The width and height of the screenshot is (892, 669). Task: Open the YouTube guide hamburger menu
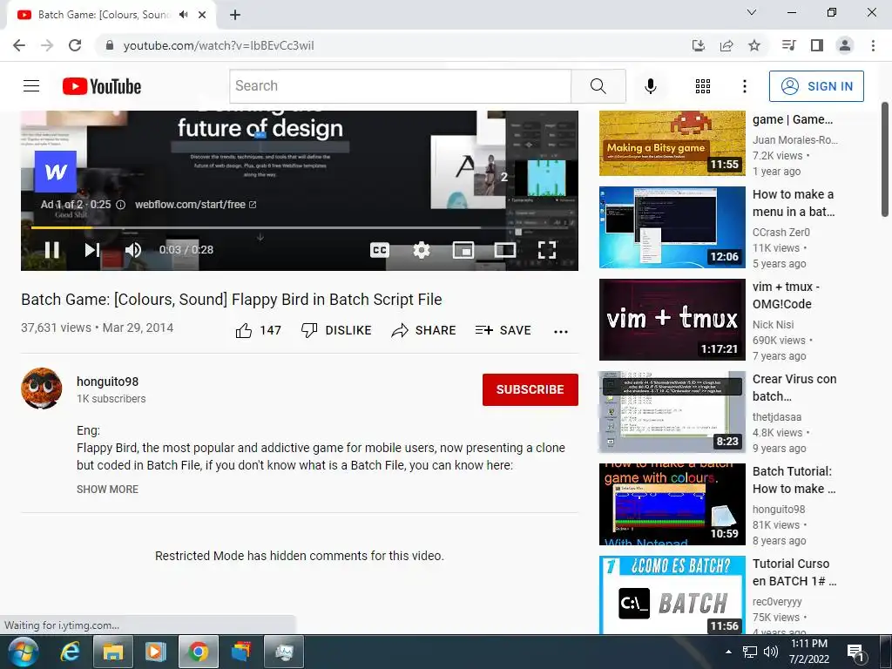tap(31, 86)
